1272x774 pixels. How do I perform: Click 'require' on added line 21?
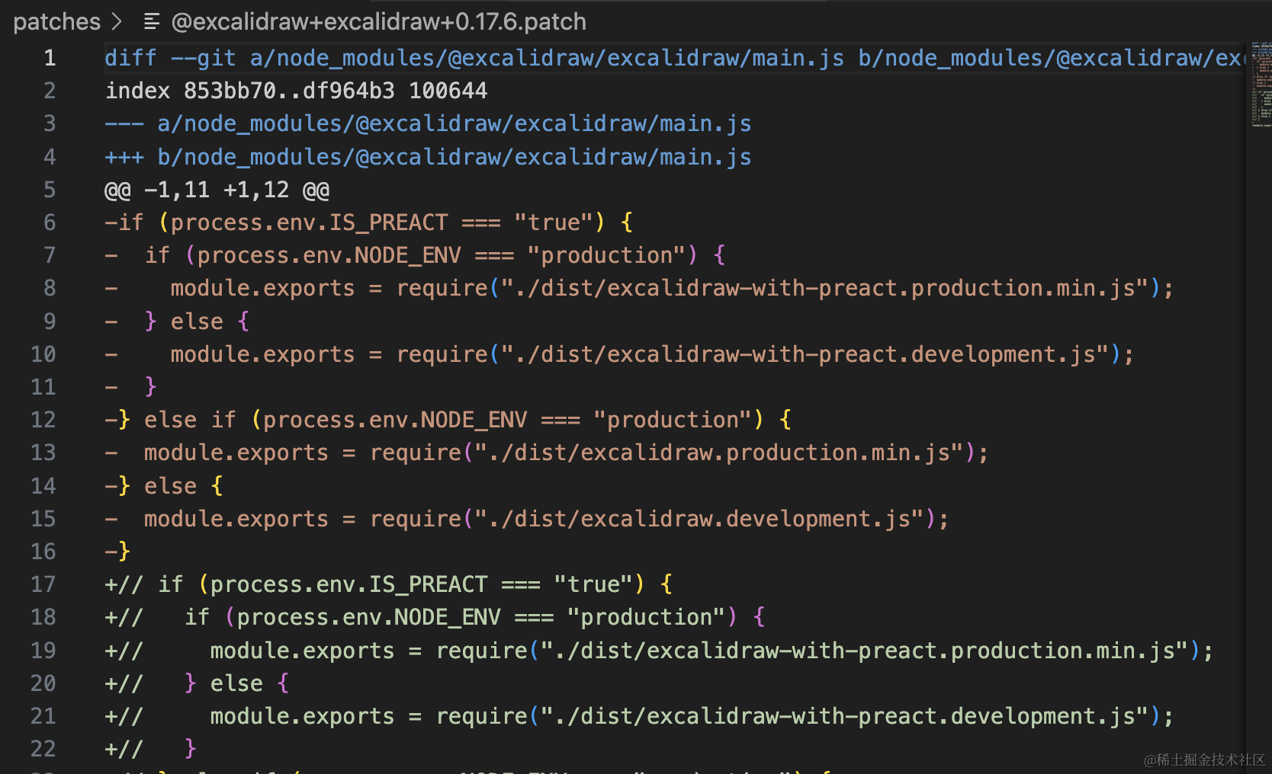click(482, 716)
